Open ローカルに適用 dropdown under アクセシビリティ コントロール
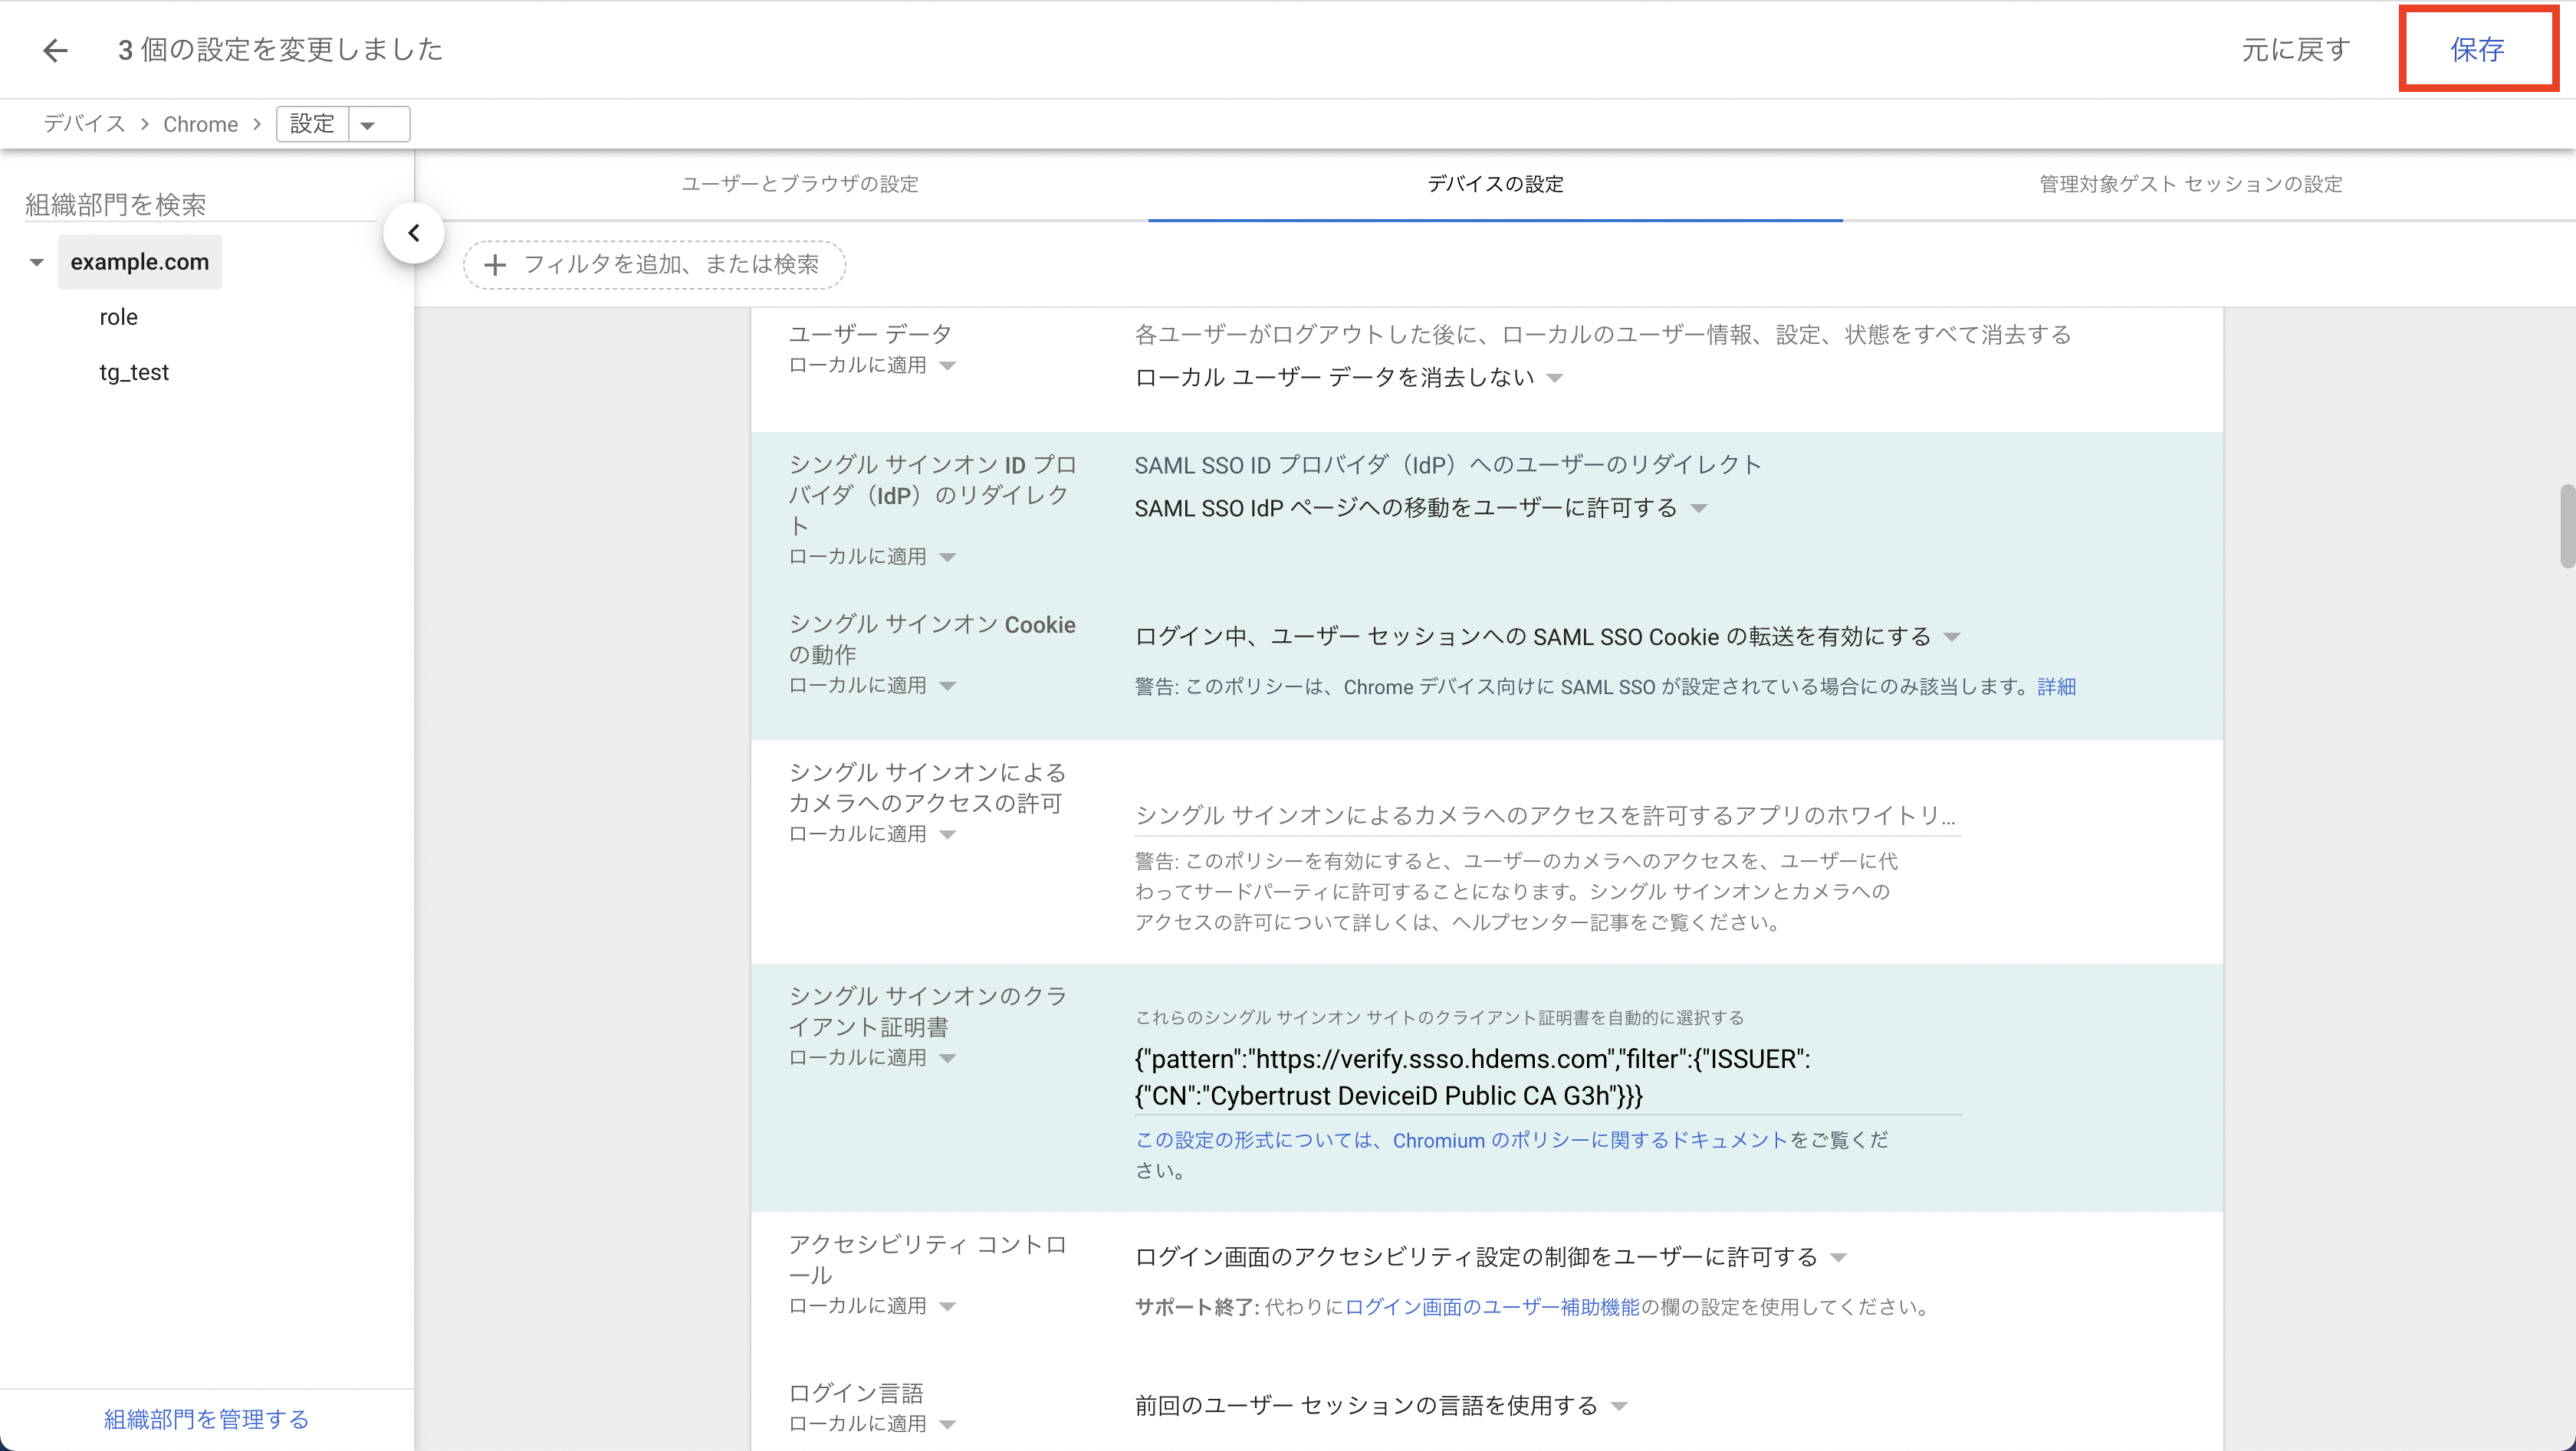The width and height of the screenshot is (2576, 1451). pyautogui.click(x=872, y=1306)
